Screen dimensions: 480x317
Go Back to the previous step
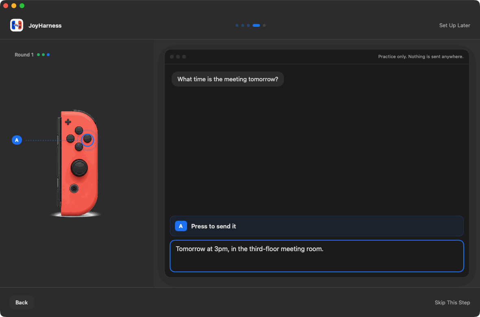tap(22, 302)
